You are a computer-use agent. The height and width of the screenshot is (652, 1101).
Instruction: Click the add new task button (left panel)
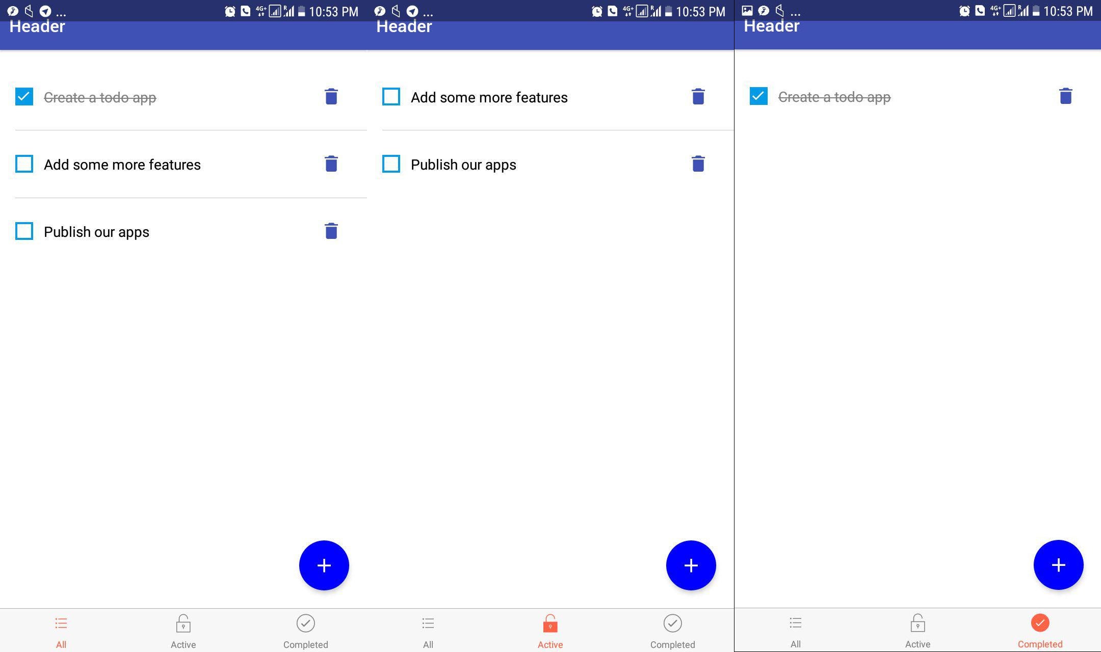click(324, 565)
